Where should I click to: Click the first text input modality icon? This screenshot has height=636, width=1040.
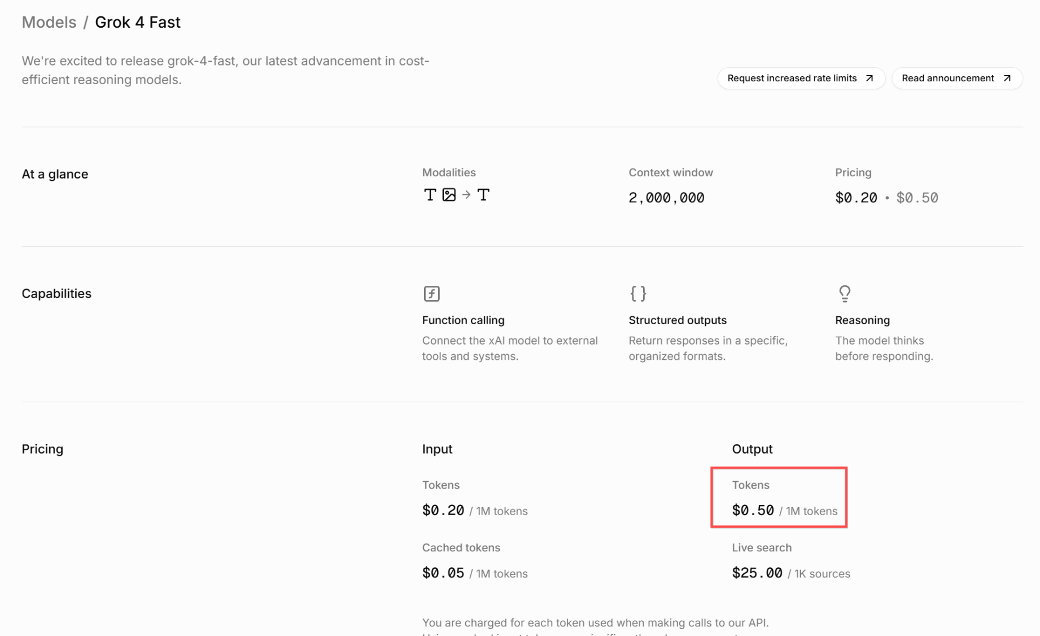[x=430, y=195]
